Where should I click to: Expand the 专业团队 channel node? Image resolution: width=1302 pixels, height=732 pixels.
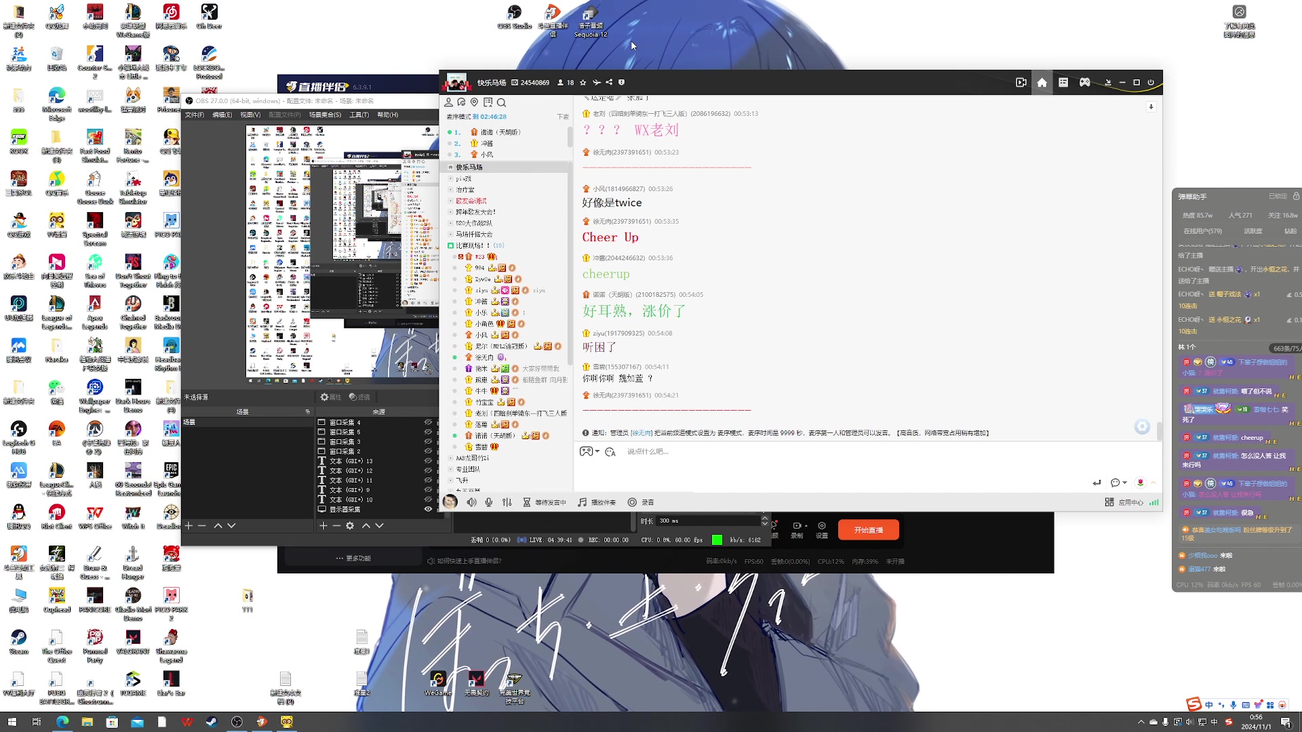click(451, 469)
